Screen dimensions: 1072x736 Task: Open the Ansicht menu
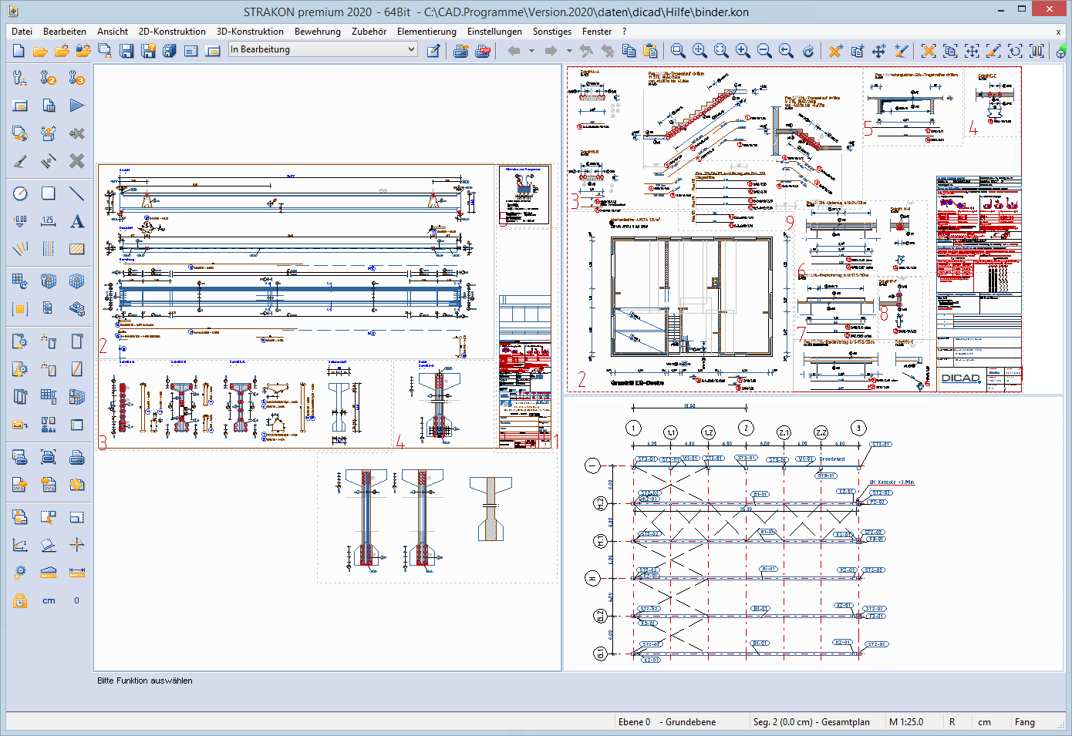(113, 32)
